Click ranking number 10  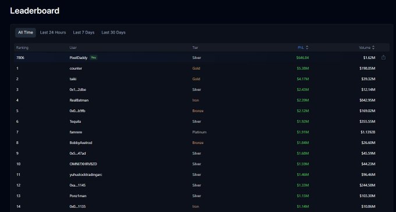(18, 164)
